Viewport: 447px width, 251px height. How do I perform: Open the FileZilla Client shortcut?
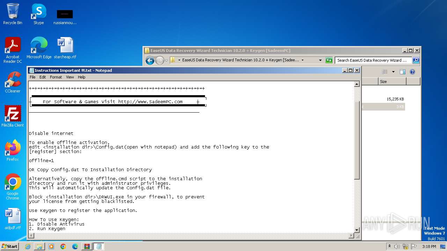(13, 116)
